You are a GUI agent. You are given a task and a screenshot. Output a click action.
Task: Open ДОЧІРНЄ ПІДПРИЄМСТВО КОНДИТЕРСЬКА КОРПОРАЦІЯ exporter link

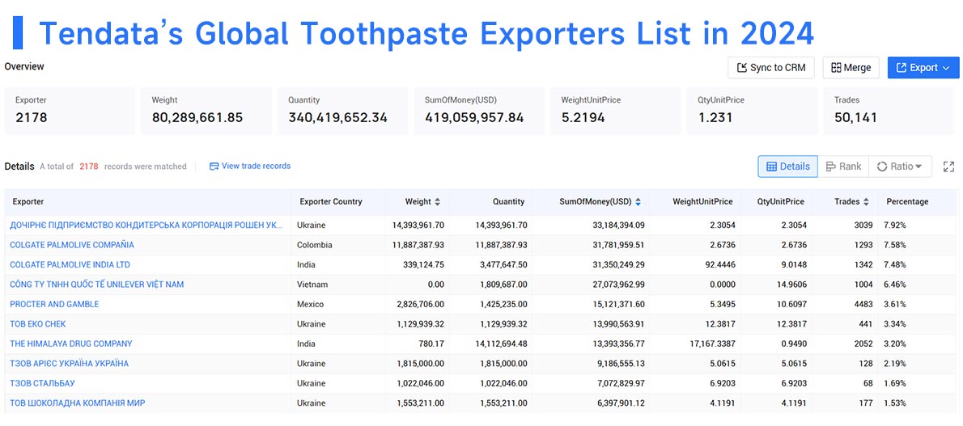point(146,226)
